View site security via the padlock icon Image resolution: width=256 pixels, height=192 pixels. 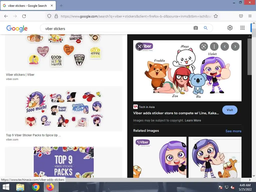tap(56, 16)
